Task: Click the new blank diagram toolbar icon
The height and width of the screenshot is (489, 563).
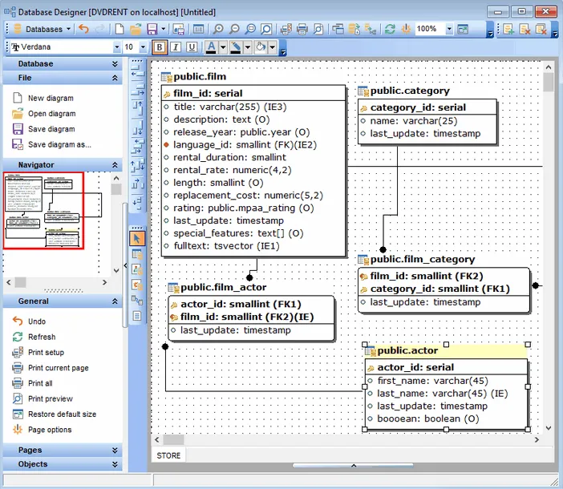Action: [x=119, y=29]
